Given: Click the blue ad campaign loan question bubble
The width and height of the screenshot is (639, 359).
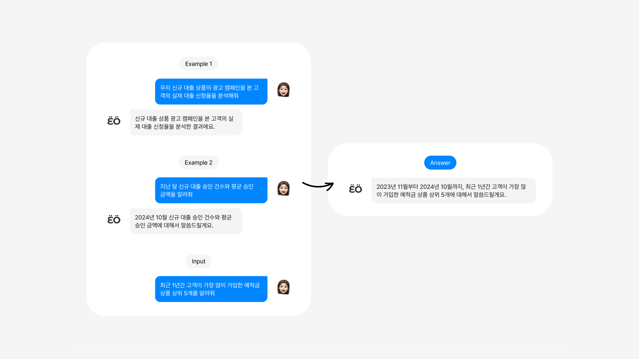Looking at the screenshot, I should [x=211, y=92].
